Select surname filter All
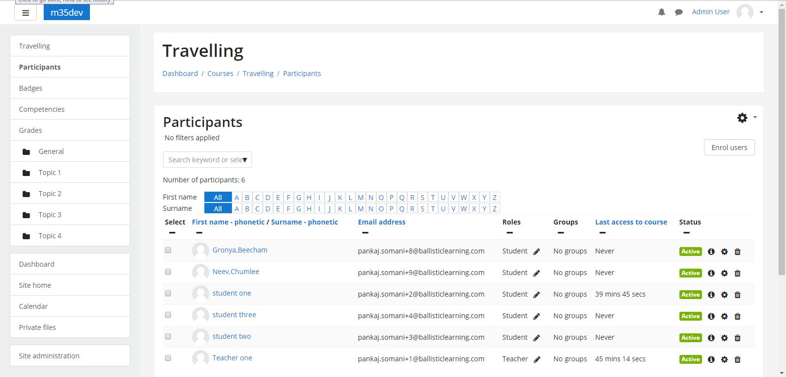 click(x=218, y=209)
